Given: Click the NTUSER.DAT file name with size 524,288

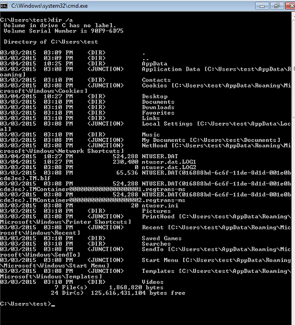Looking at the screenshot, I should click(160, 156).
